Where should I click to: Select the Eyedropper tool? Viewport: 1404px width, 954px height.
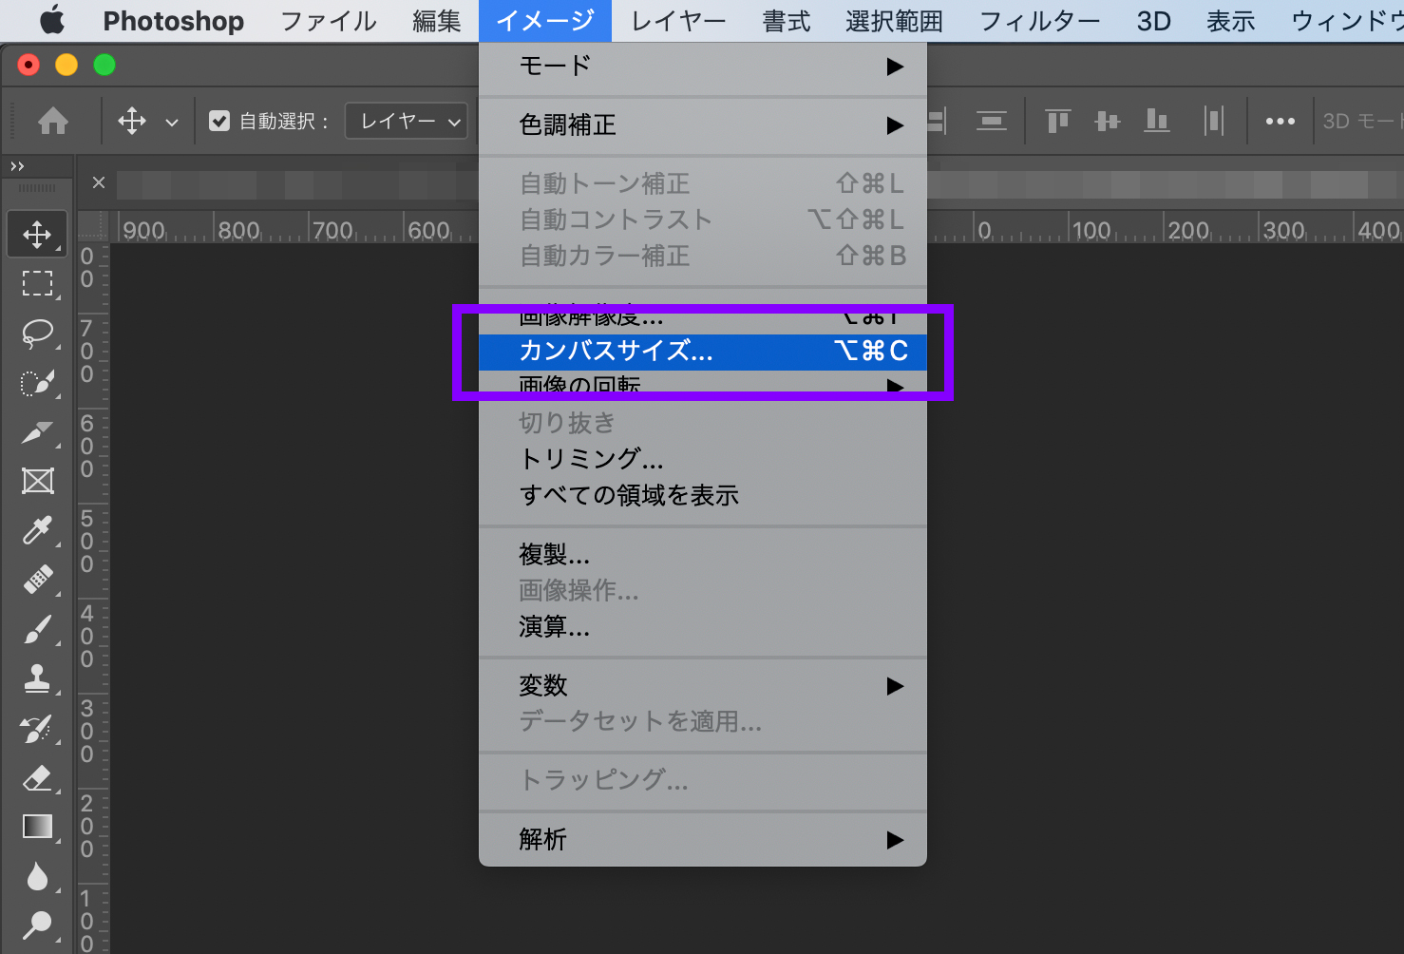(x=37, y=530)
